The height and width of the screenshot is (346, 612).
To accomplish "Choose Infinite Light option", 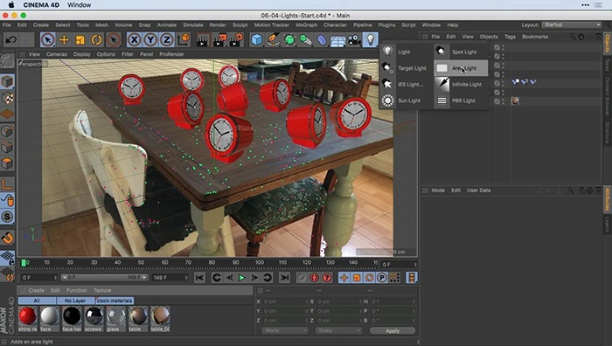I will pos(461,84).
